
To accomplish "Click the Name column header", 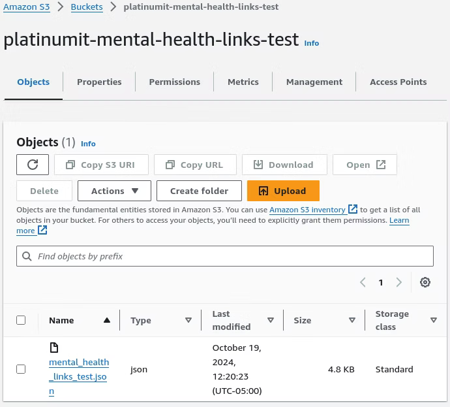I will pos(61,320).
